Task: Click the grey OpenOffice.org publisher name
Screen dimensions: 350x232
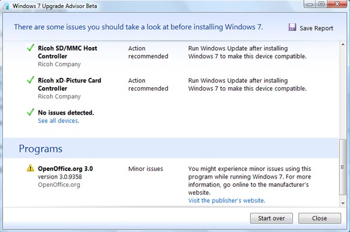Action: tap(59, 185)
